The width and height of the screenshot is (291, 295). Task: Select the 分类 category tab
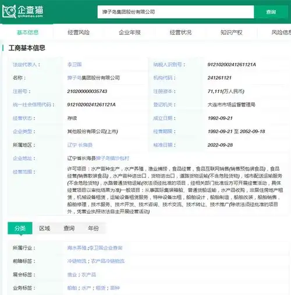(20, 228)
